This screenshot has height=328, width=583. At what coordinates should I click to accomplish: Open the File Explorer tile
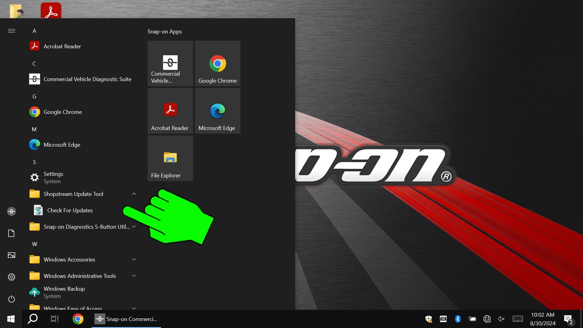170,158
